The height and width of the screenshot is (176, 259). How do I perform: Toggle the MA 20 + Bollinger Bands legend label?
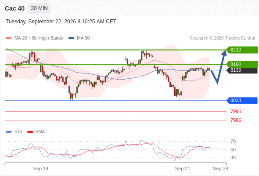tap(39, 38)
